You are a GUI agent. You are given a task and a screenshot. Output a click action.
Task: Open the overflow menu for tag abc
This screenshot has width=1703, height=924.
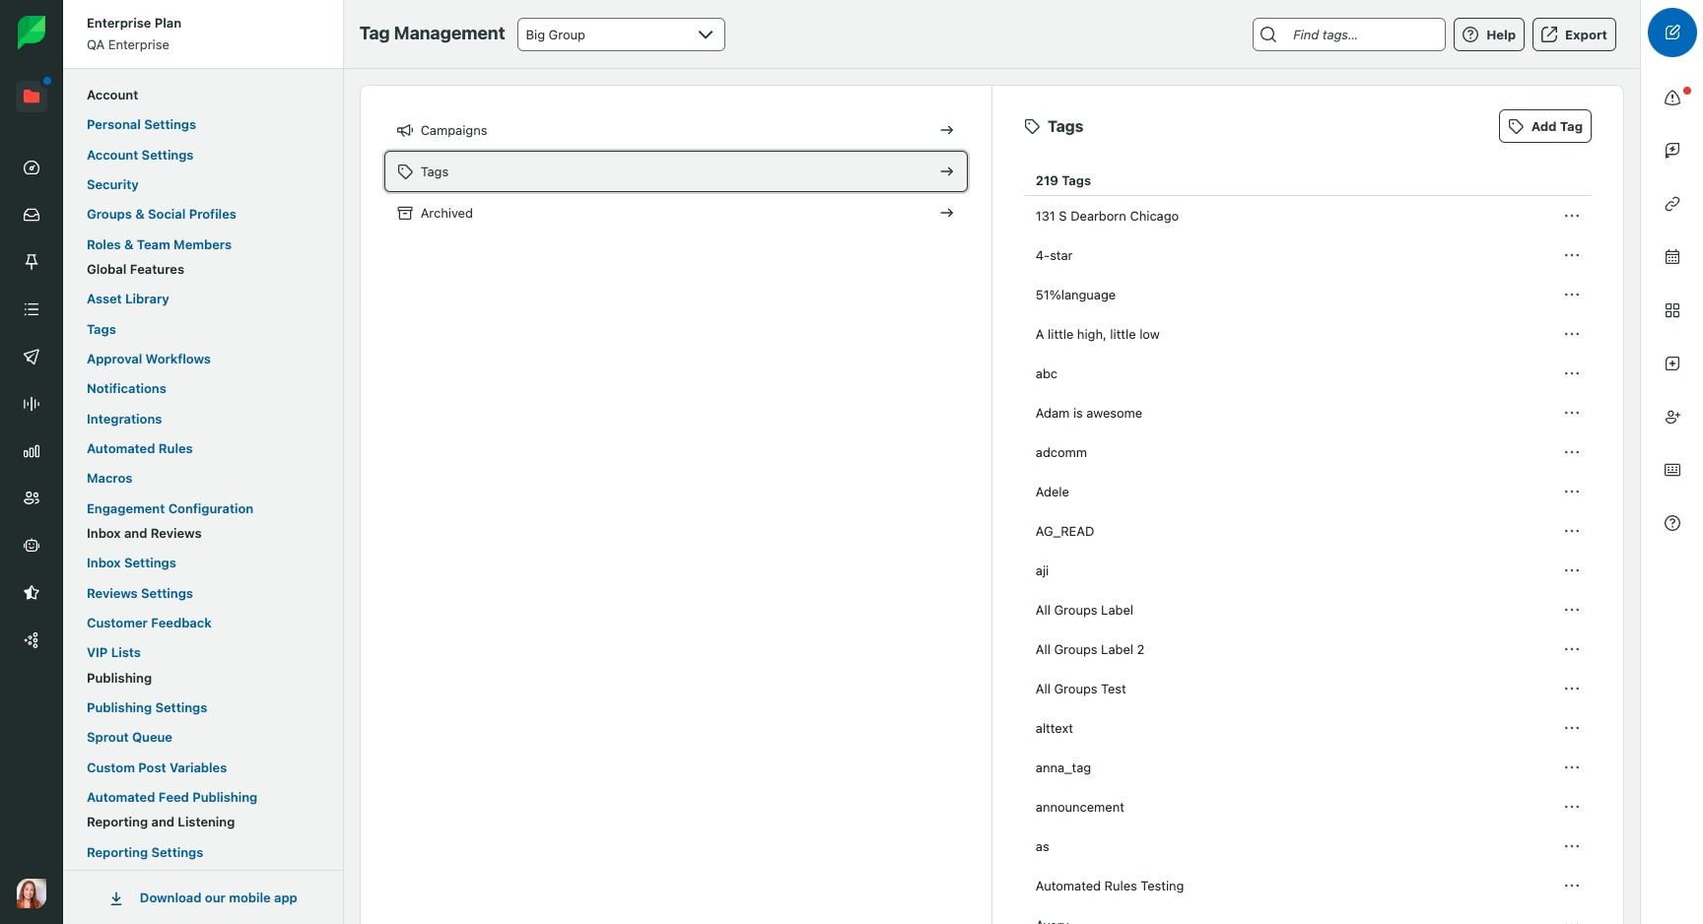point(1572,373)
